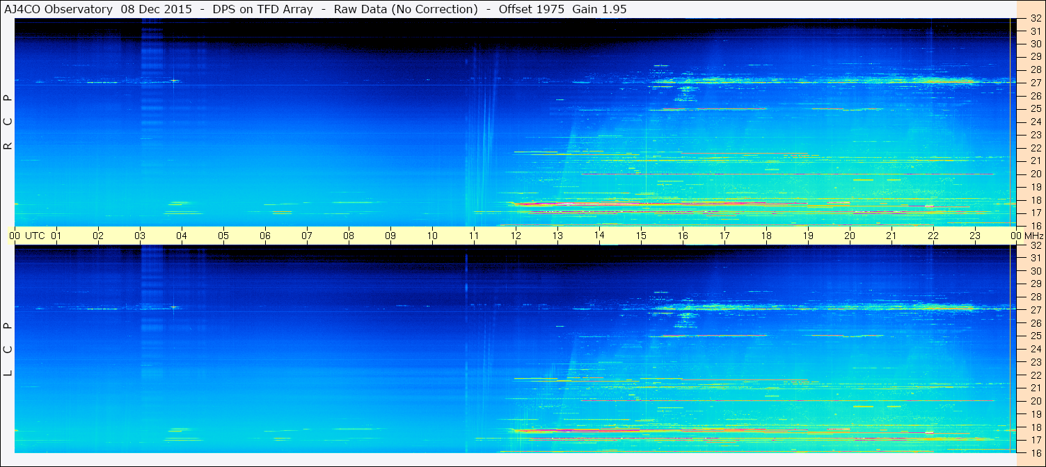Click the 18 MHz tick in LCP panel
This screenshot has height=467, width=1046.
(x=1036, y=427)
